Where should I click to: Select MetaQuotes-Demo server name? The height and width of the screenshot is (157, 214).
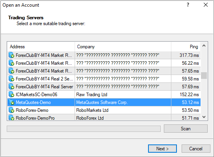coord(33,102)
